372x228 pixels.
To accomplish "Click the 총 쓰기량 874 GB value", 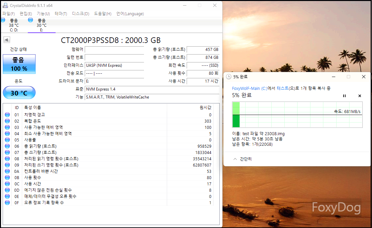I will [203, 57].
